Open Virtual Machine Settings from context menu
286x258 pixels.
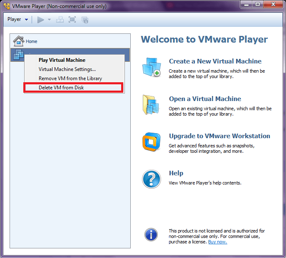[75, 69]
